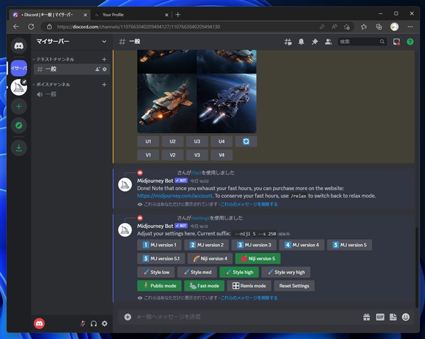Open the midjourney.com/account link
This screenshot has width=425, height=339.
(175, 196)
